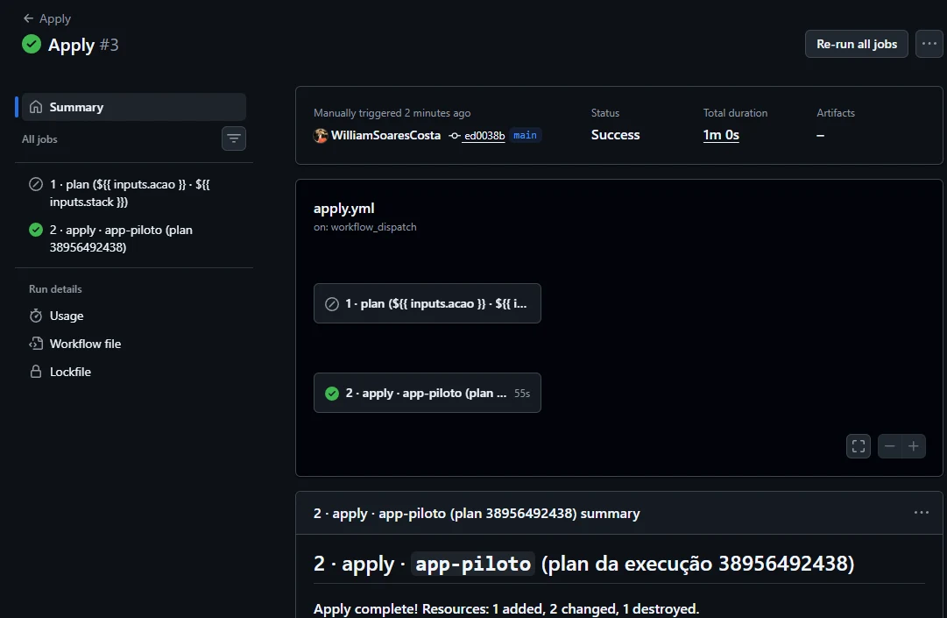Click the Success status text
Image resolution: width=947 pixels, height=618 pixels.
(x=615, y=135)
